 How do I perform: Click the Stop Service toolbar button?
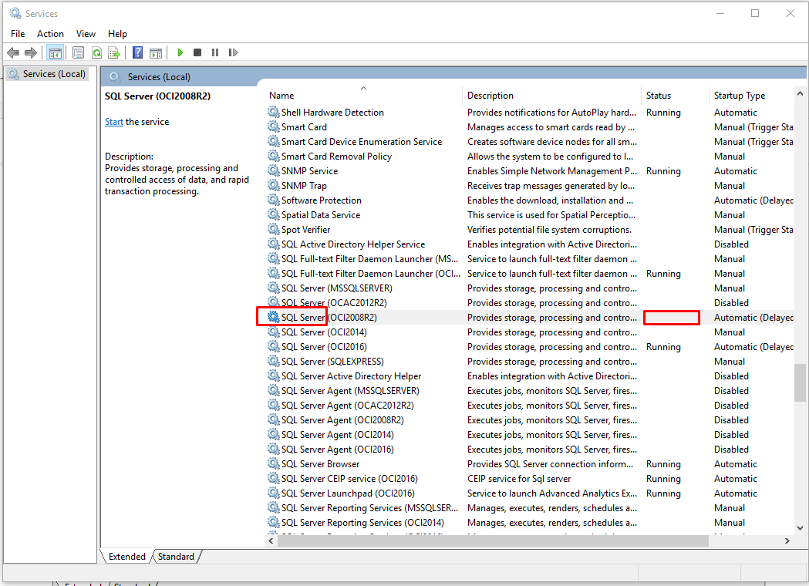point(197,52)
